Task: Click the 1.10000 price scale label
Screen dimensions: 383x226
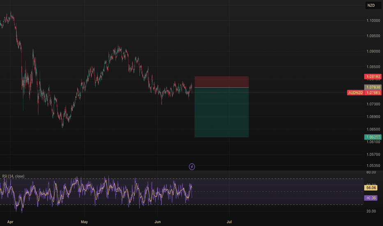Action: pyautogui.click(x=373, y=21)
